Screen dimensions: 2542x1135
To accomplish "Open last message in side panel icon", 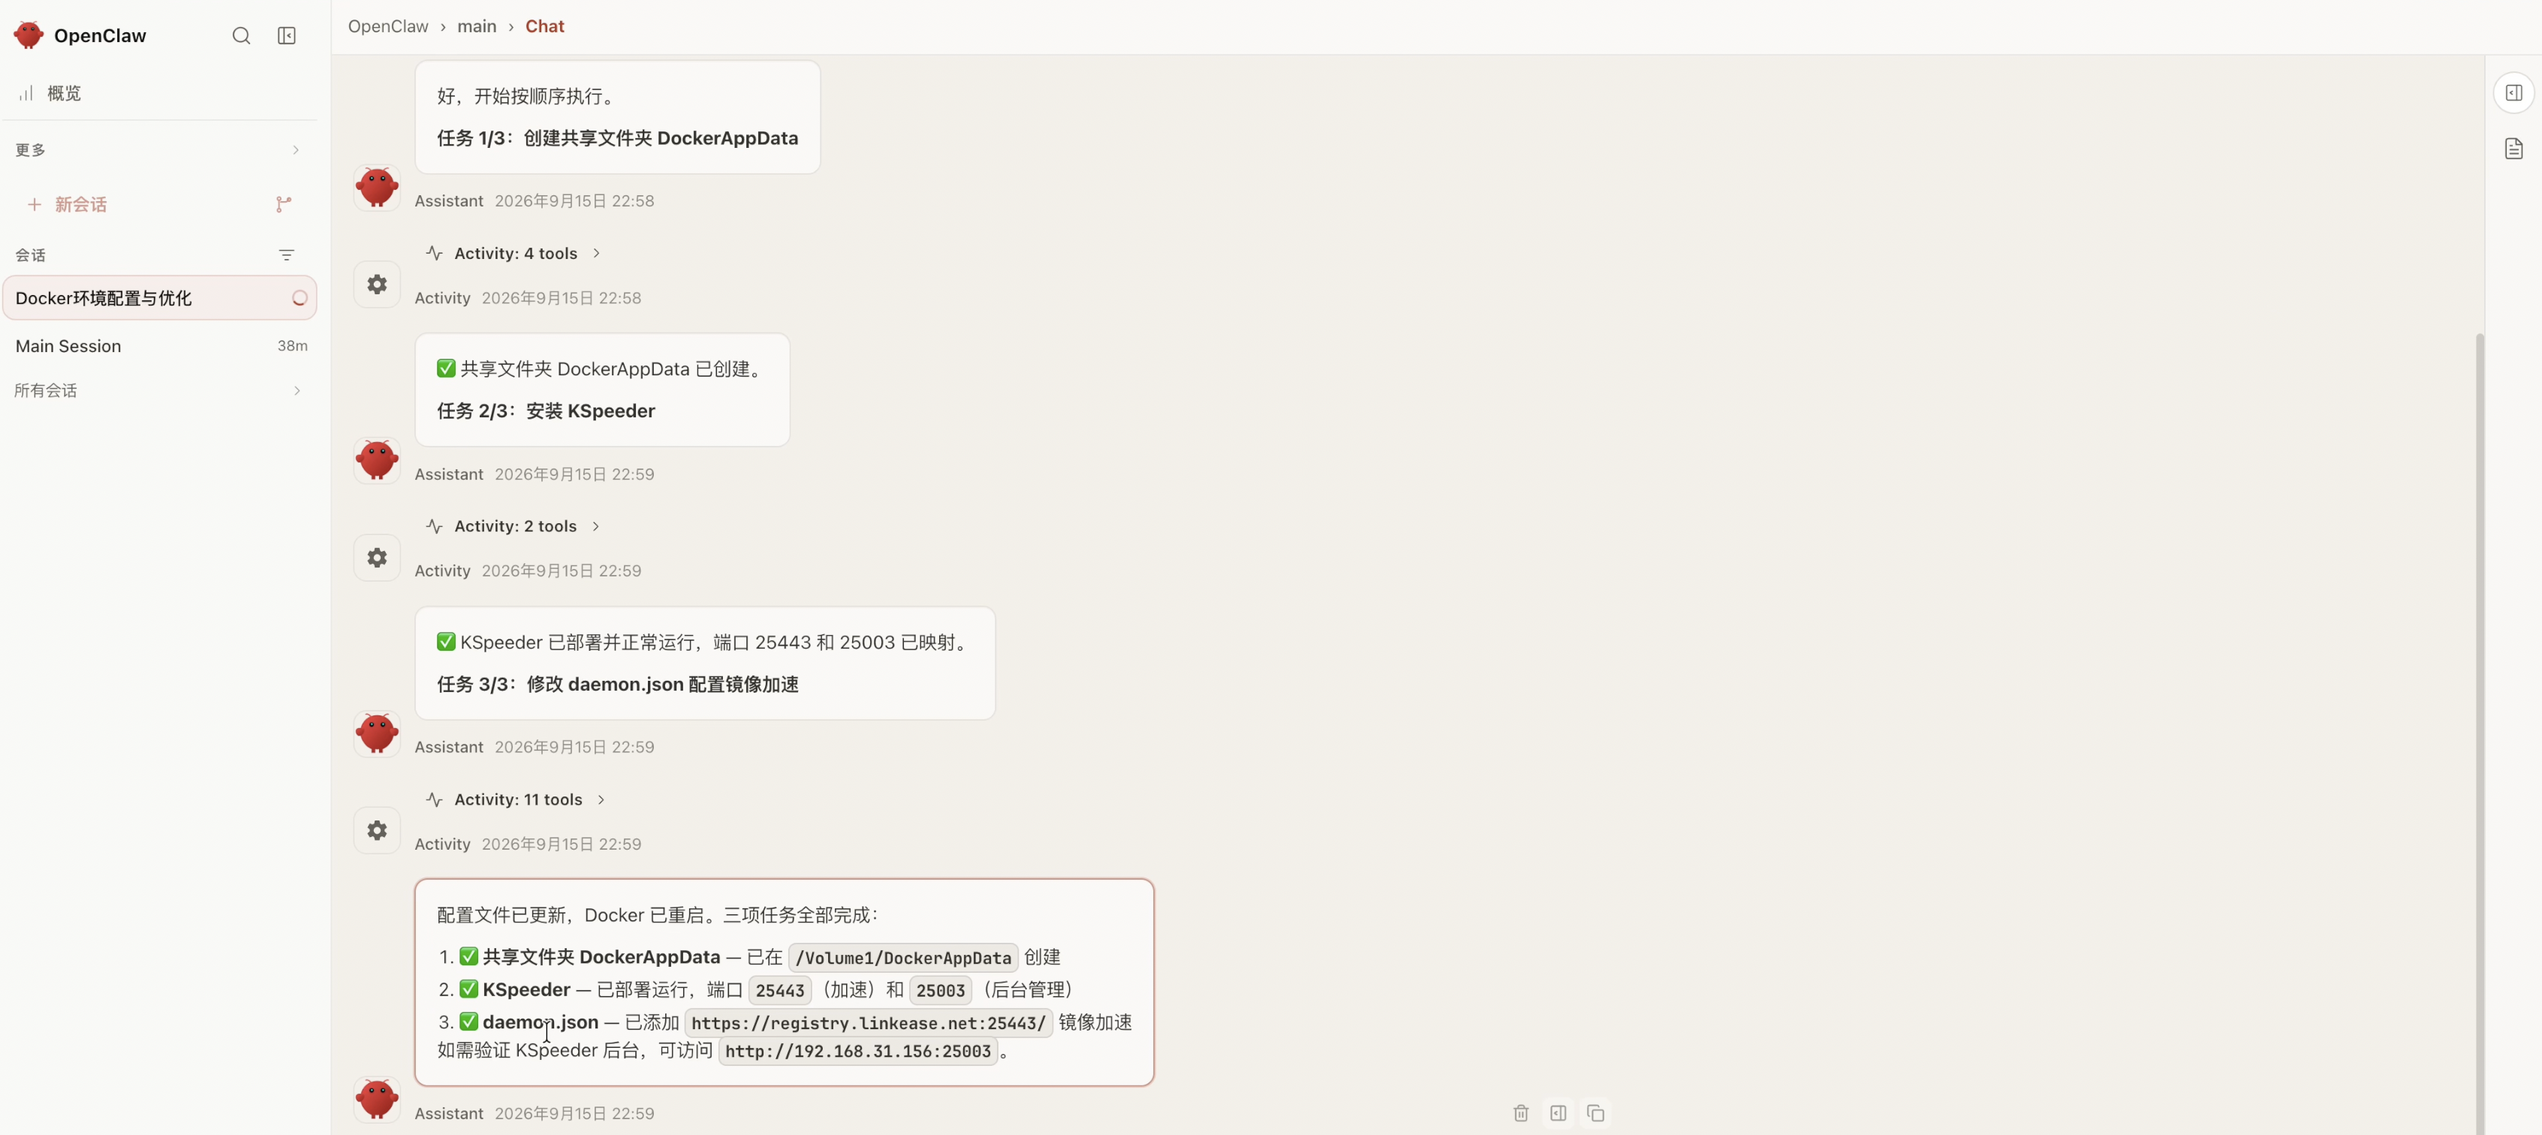I will point(1559,1113).
